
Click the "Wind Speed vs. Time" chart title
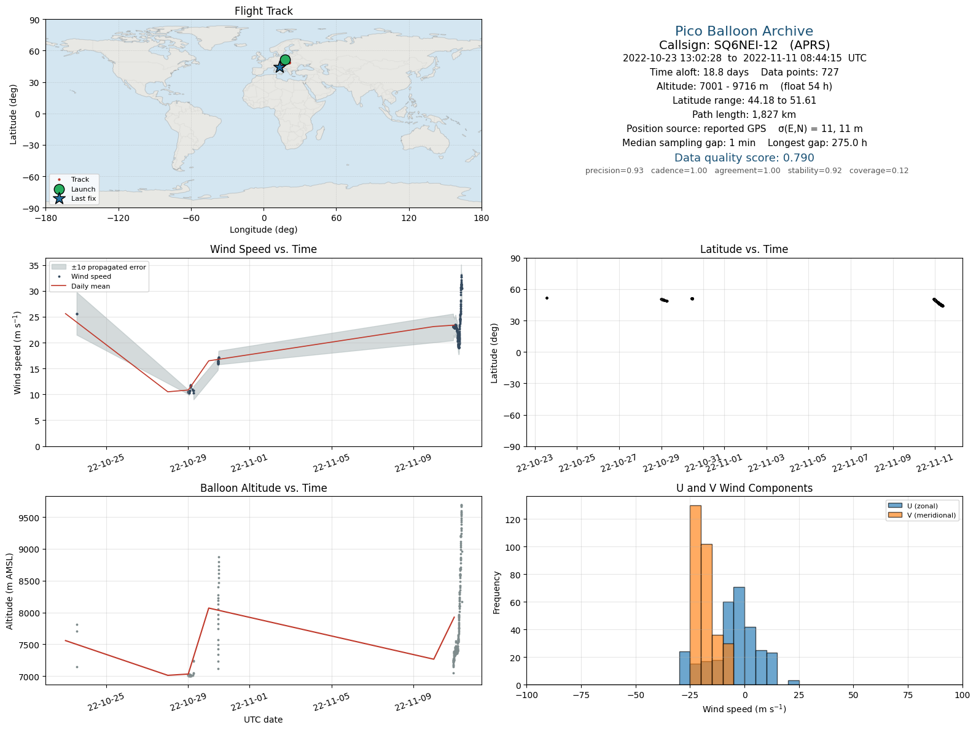pyautogui.click(x=264, y=249)
